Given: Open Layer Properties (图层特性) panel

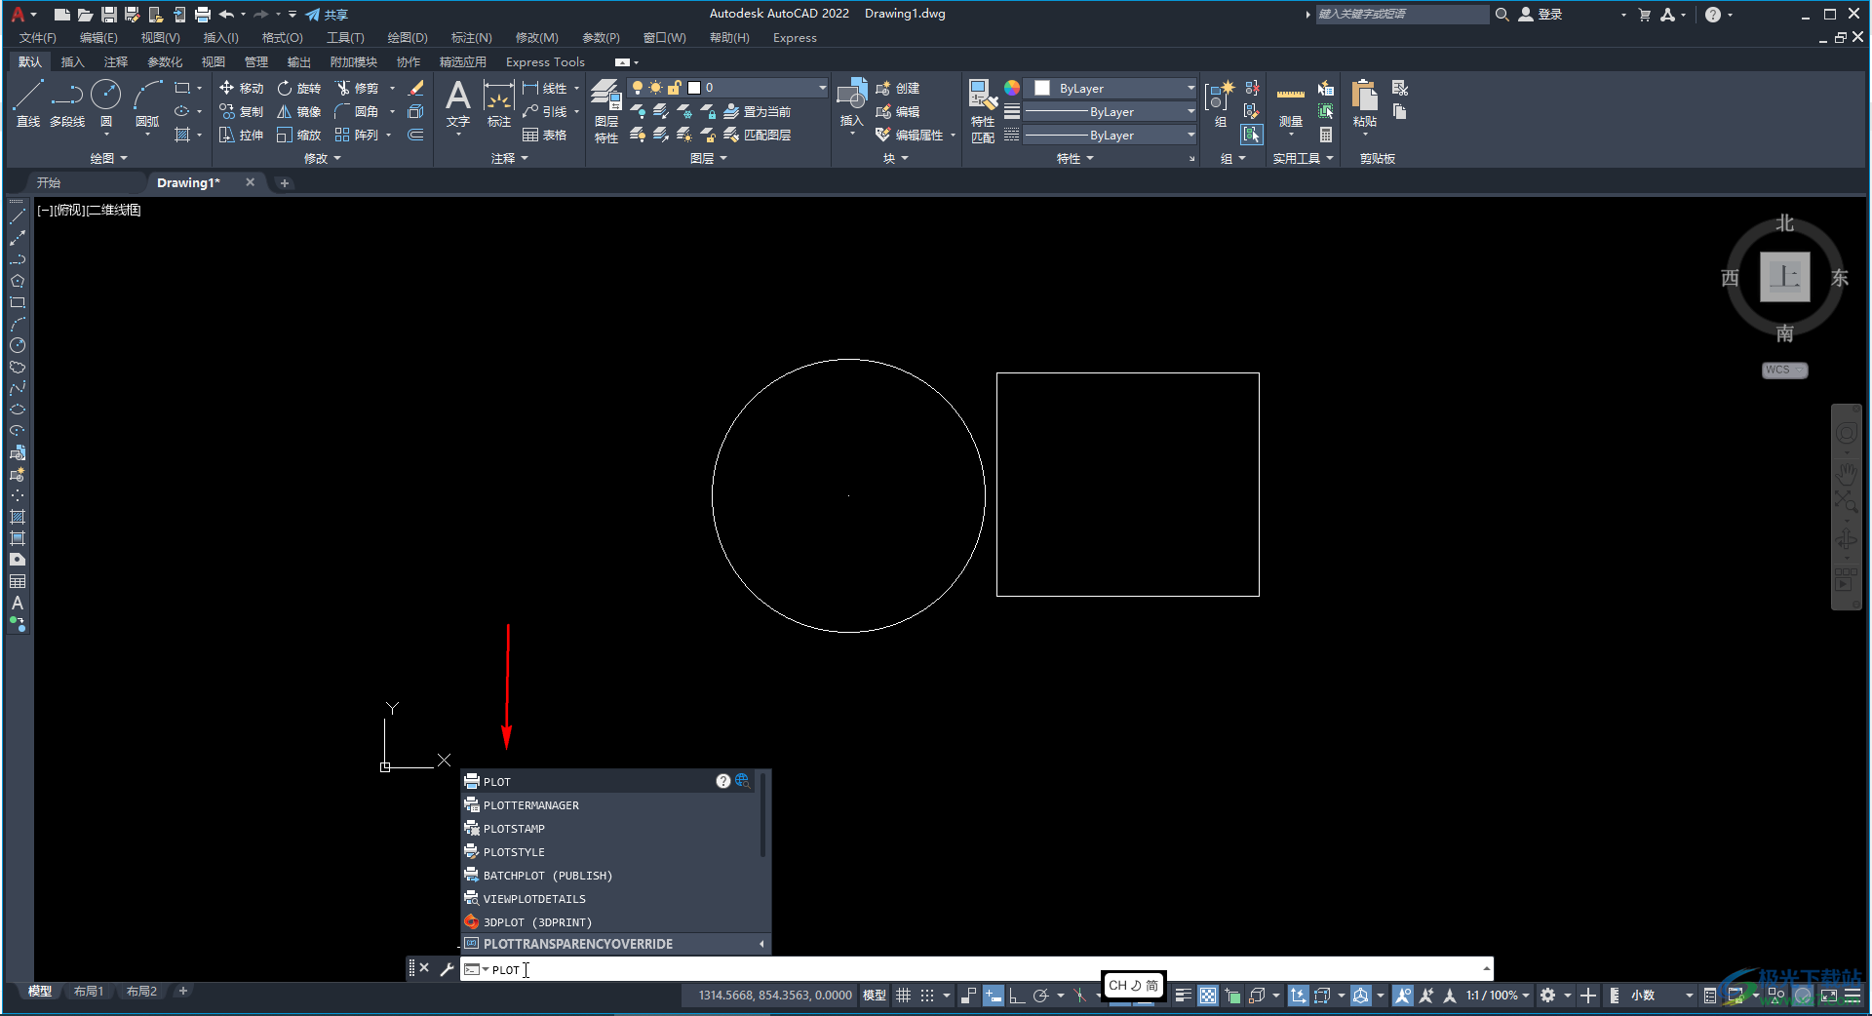Looking at the screenshot, I should point(606,111).
